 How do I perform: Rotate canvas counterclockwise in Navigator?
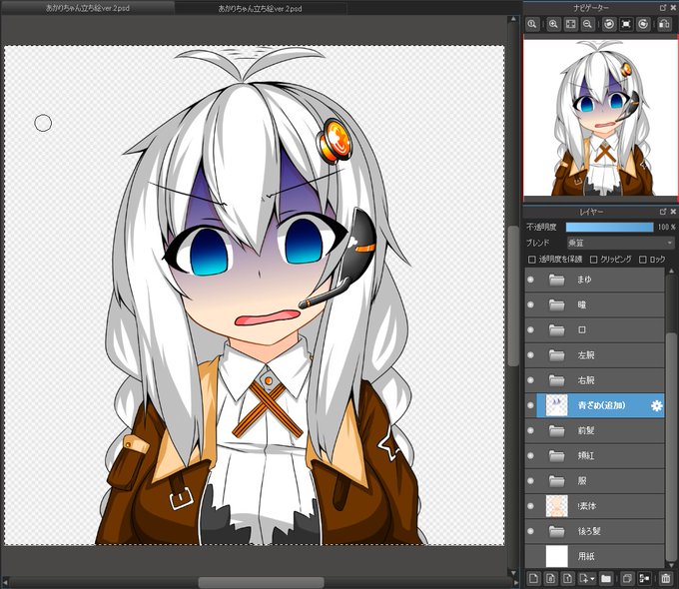click(x=609, y=24)
